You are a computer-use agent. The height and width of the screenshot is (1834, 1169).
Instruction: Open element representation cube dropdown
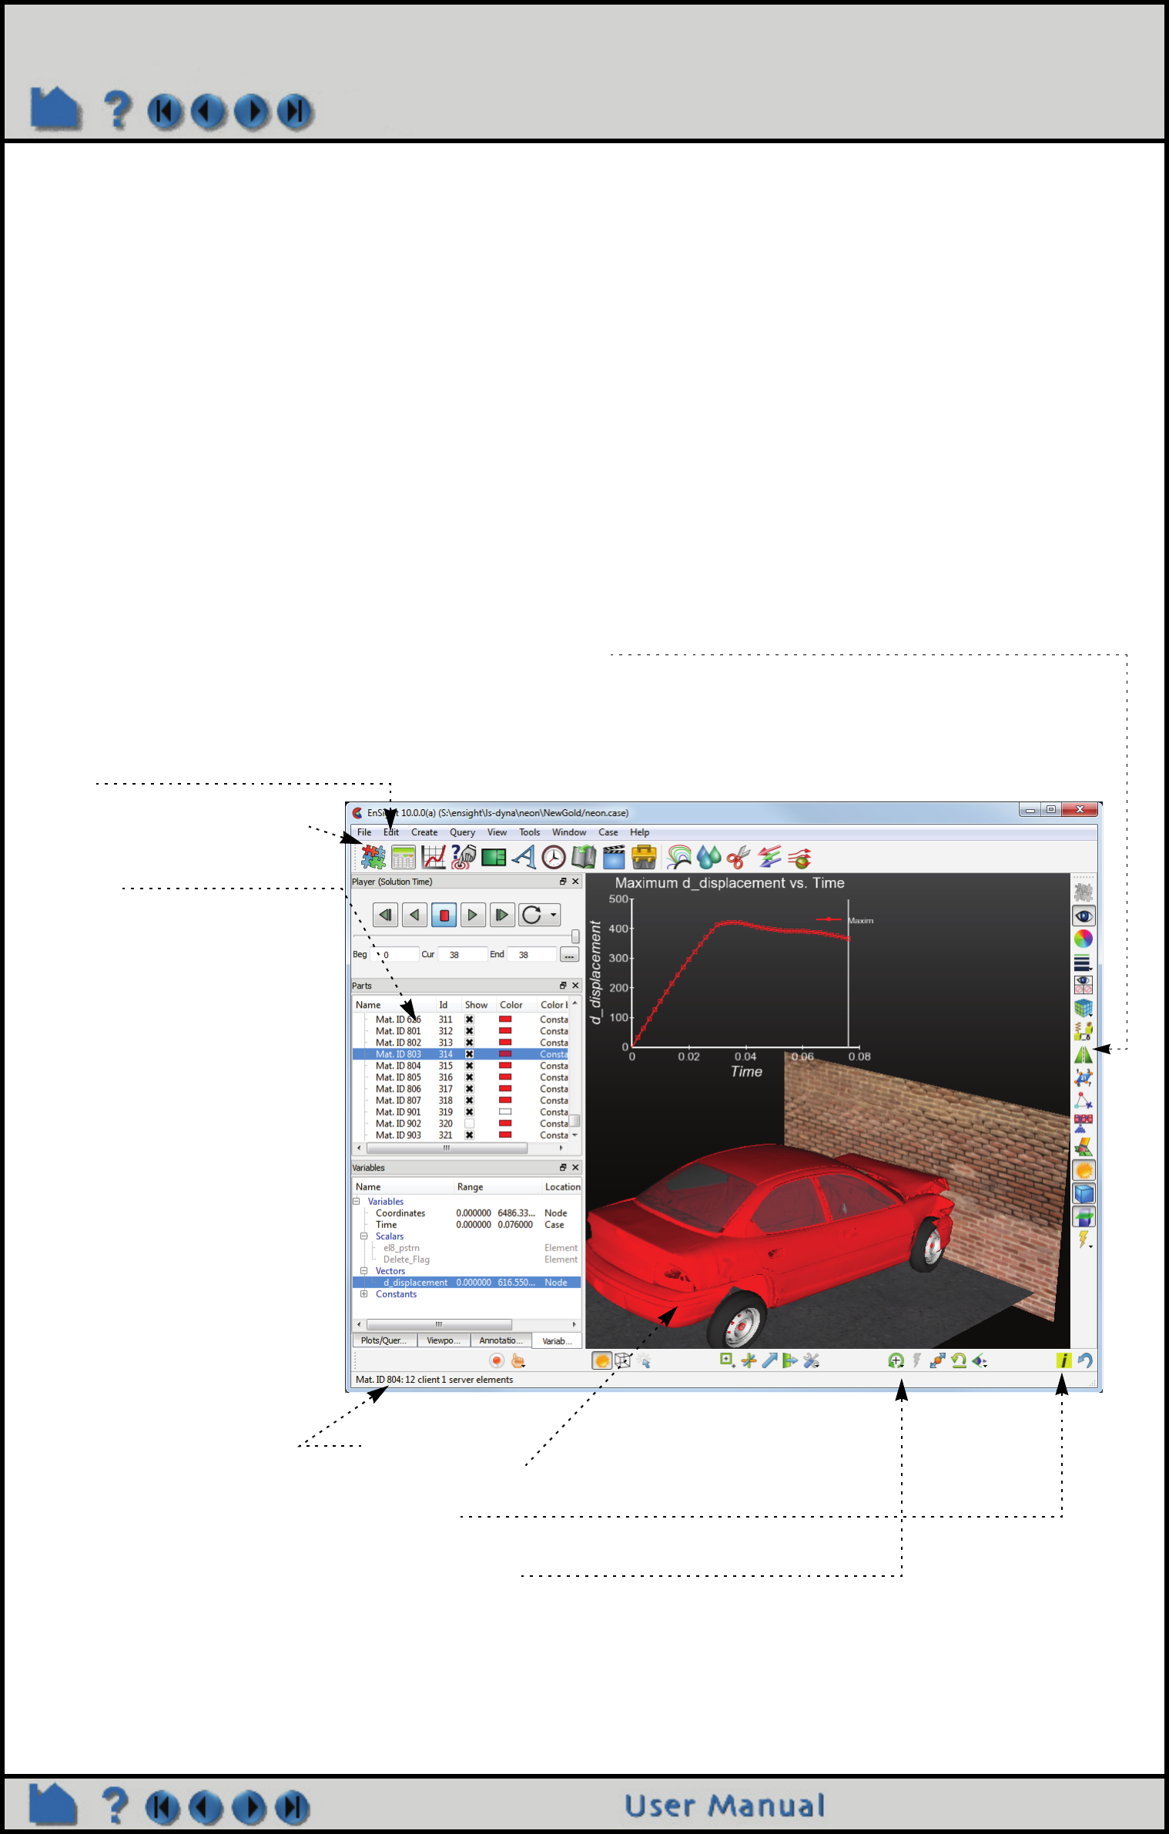(x=1084, y=1008)
